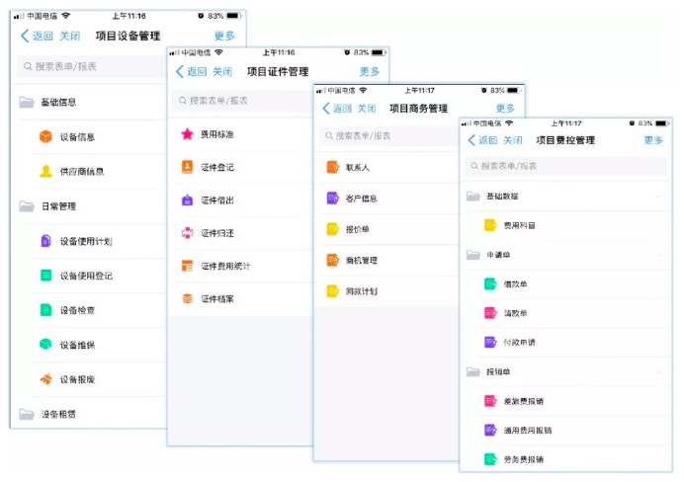Open the 证件借出 purple icon
Screen dimensions: 684x482
click(x=187, y=200)
